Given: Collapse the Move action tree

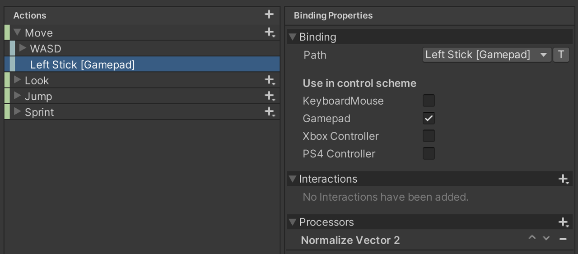Looking at the screenshot, I should click(x=18, y=32).
